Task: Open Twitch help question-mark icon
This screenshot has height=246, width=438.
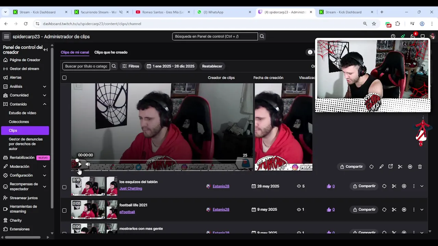Action: tap(393, 37)
